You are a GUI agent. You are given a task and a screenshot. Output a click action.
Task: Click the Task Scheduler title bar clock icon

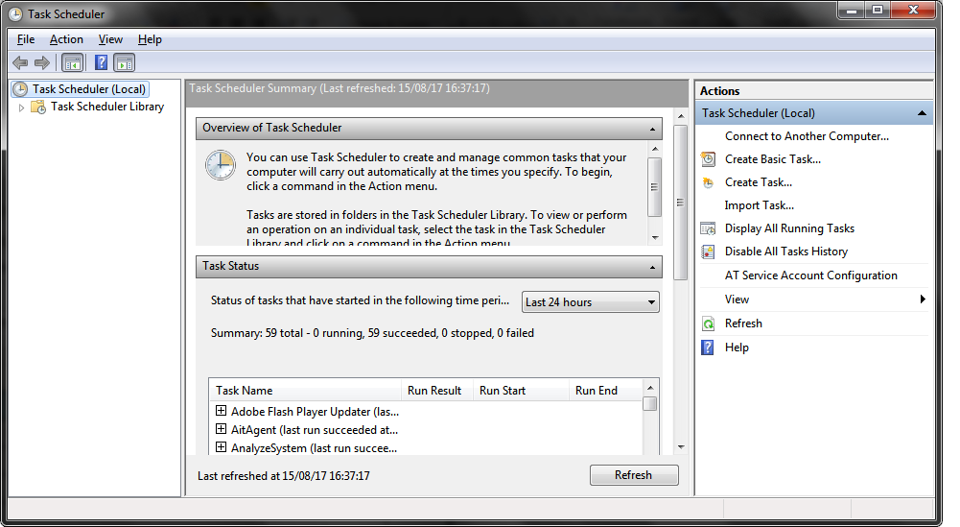pyautogui.click(x=15, y=14)
